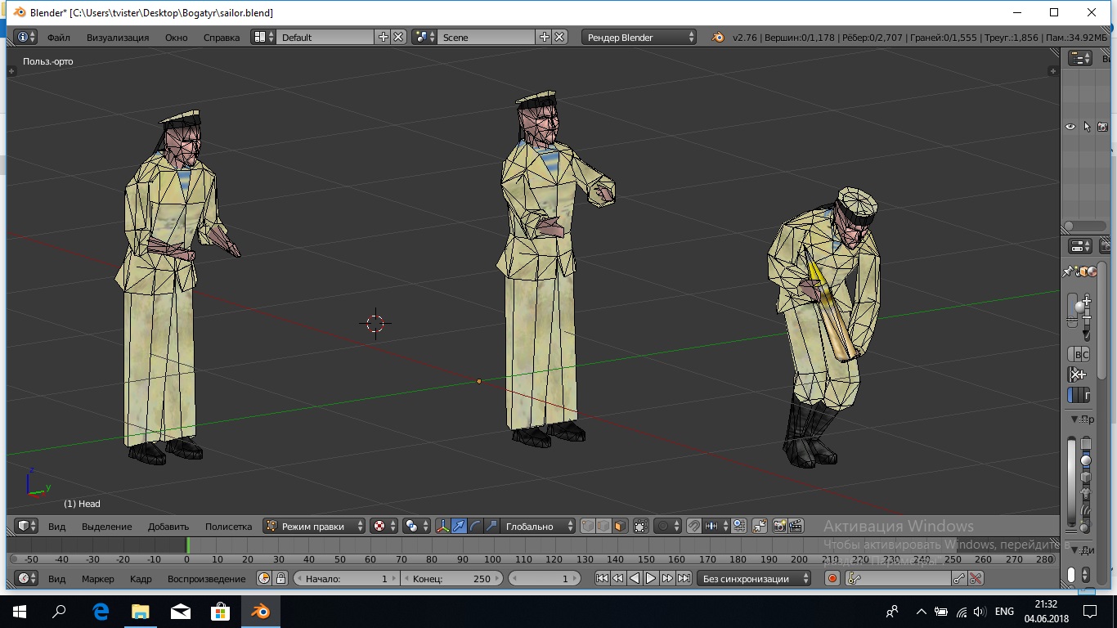Jump to the end frame of timeline
1117x628 pixels.
point(684,579)
